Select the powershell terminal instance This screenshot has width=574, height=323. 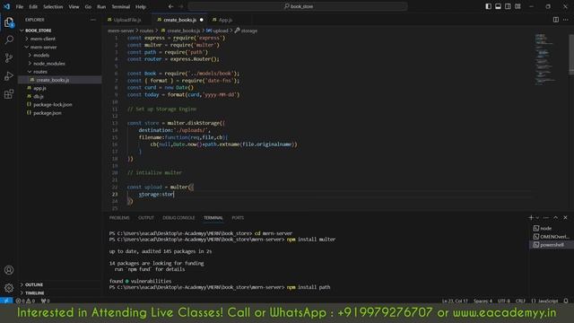(x=552, y=245)
